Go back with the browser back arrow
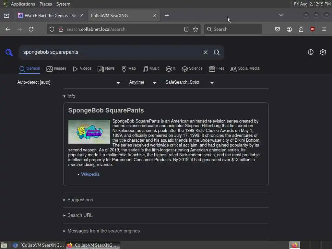Image resolution: width=332 pixels, height=249 pixels. [8, 29]
